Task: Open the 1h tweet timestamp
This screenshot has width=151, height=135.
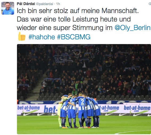Action: (58, 4)
